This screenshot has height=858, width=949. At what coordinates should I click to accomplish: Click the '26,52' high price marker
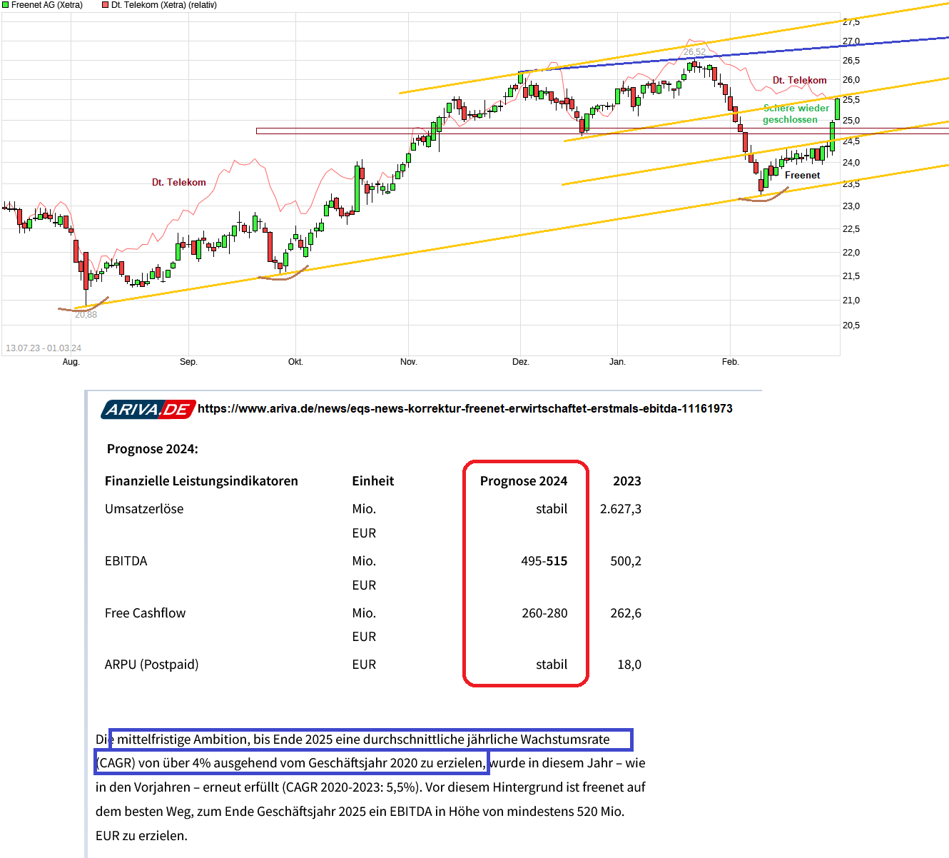[694, 52]
